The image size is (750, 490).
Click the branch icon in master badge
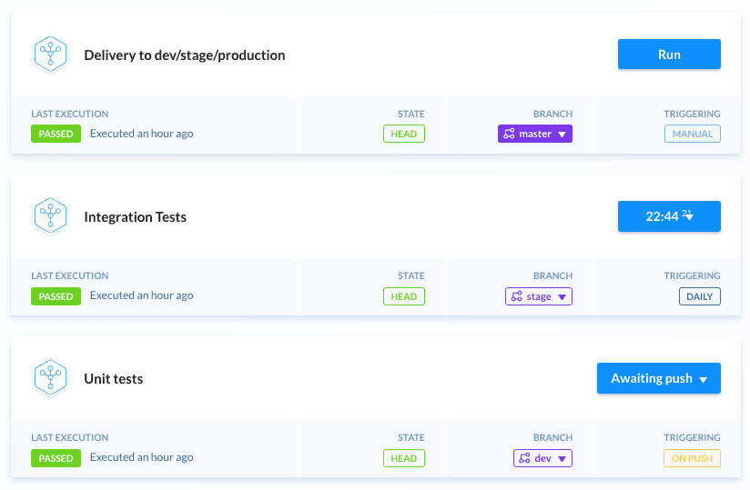pos(510,134)
